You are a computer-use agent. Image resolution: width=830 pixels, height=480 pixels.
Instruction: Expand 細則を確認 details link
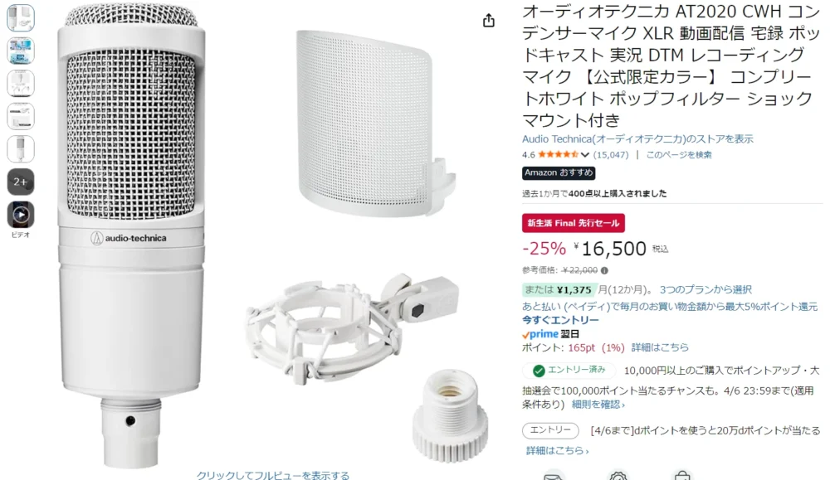[598, 405]
